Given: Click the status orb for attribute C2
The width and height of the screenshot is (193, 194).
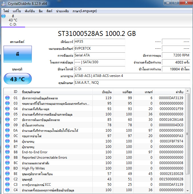Looking at the screenshot, I should click(7, 179).
